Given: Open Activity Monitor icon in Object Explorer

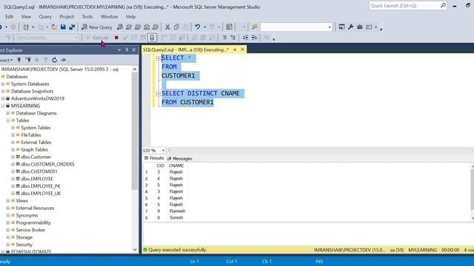Looking at the screenshot, I should [x=64, y=60].
